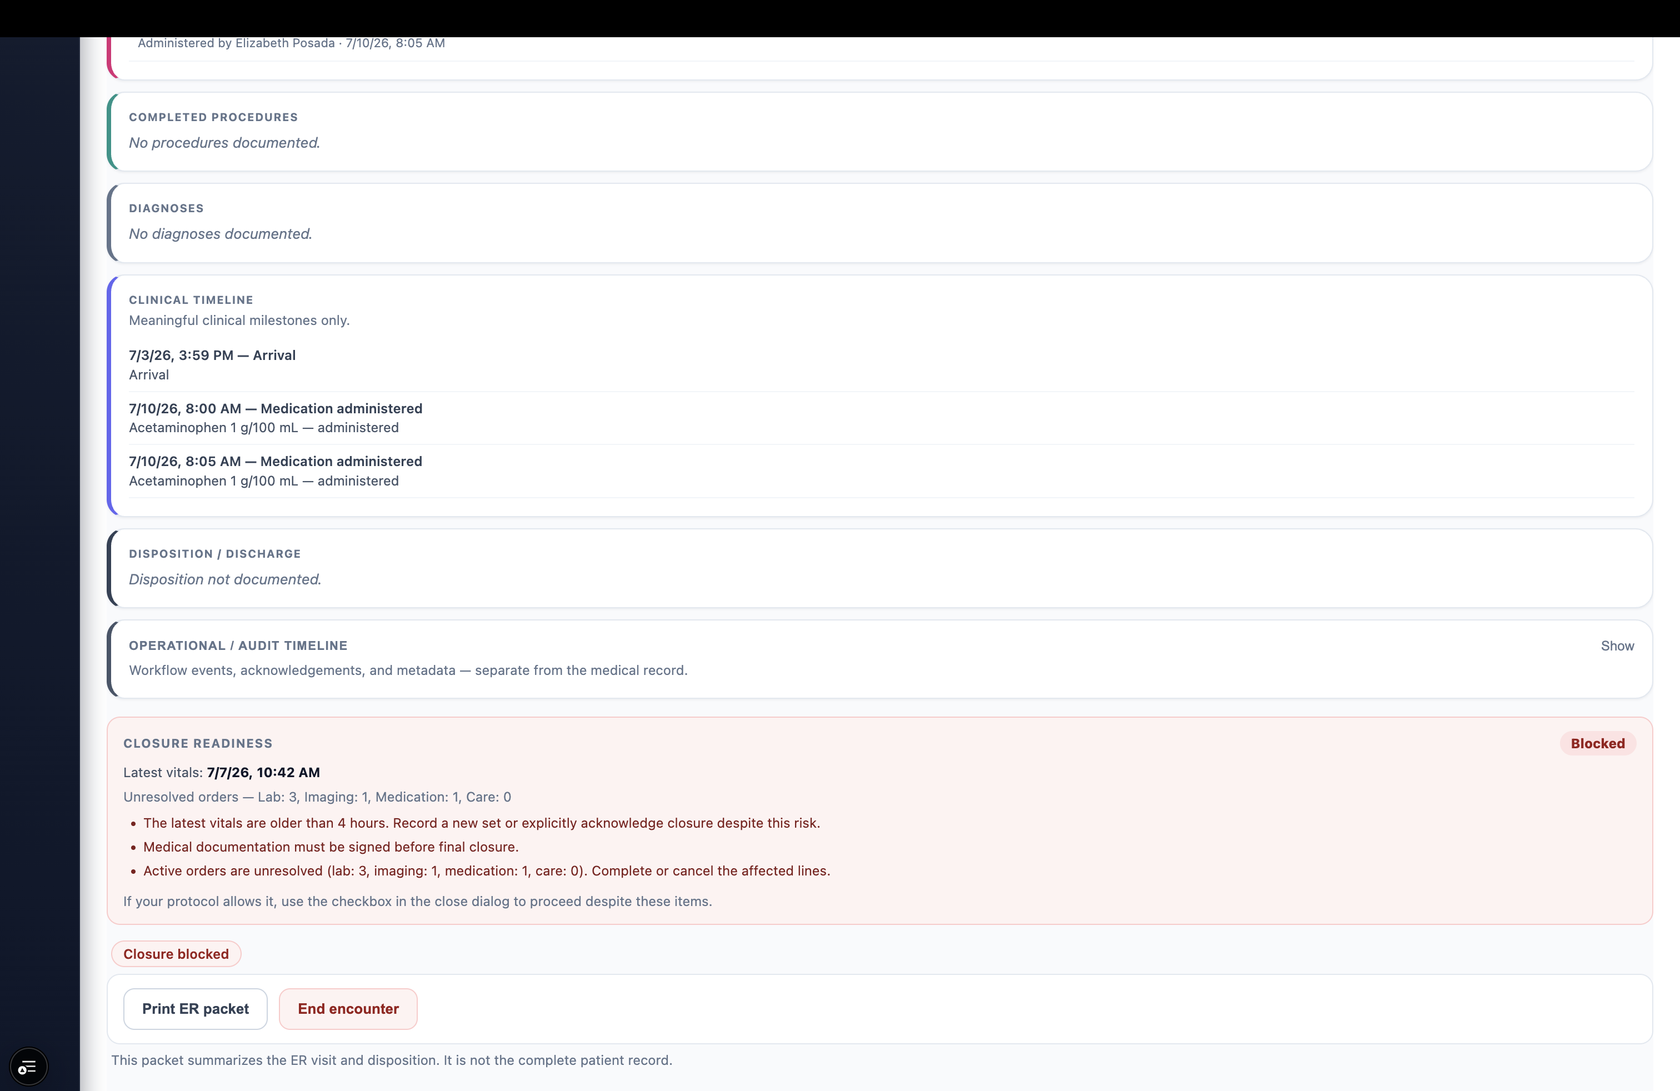This screenshot has width=1680, height=1091.
Task: Click the workflow events description under Audit Timeline
Action: 408,670
